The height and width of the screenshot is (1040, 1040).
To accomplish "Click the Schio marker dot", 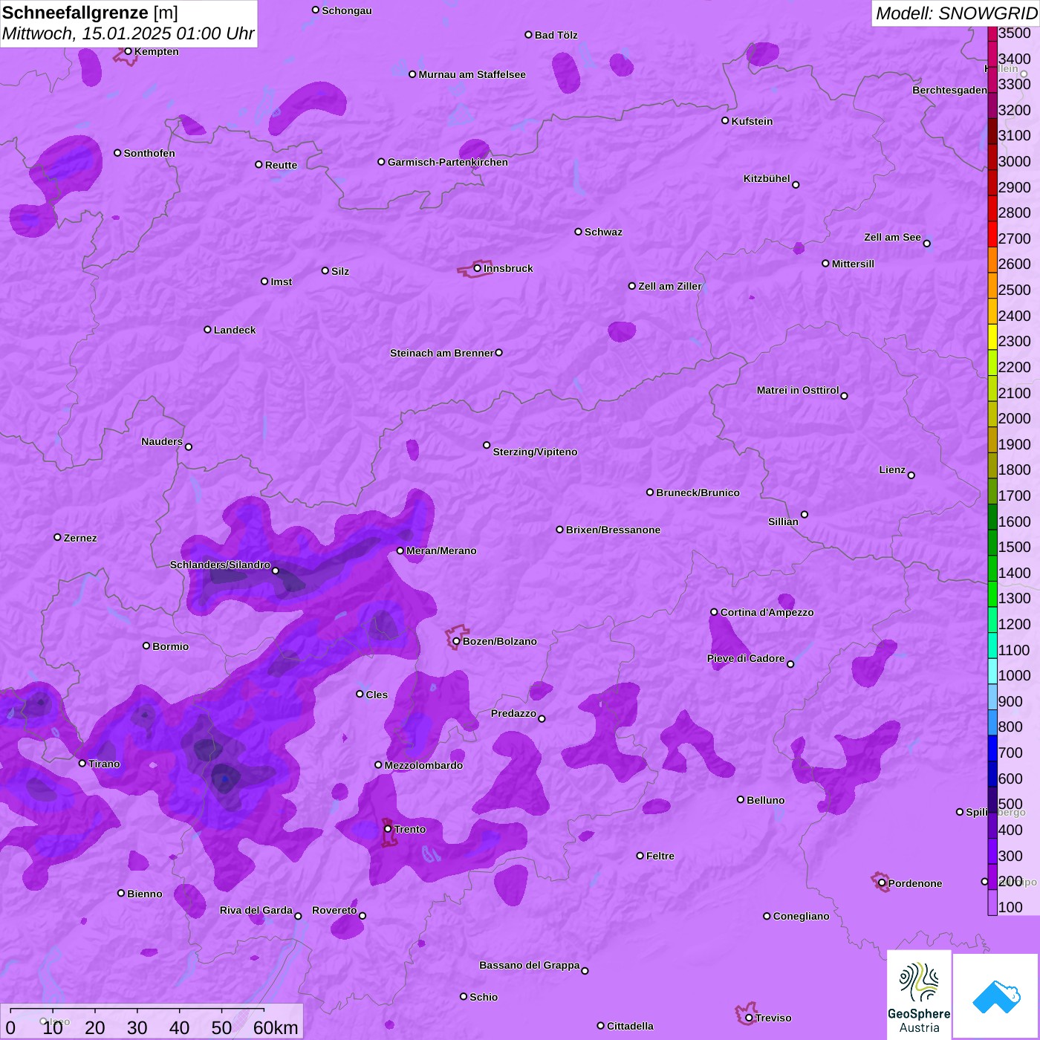I will point(464,996).
